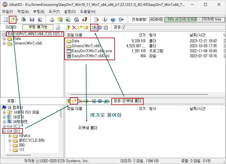Image resolution: width=226 pixels, height=164 pixels.
Task: Click the boot info check icon
Action: pos(58,27)
